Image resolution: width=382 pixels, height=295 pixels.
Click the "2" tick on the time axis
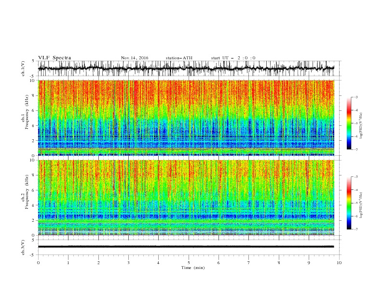tap(98, 263)
